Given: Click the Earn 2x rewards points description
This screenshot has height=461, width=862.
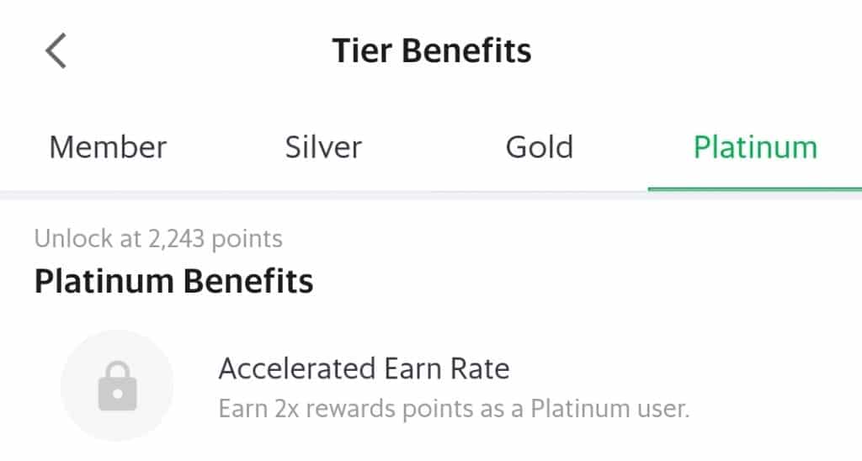Looking at the screenshot, I should coord(454,409).
